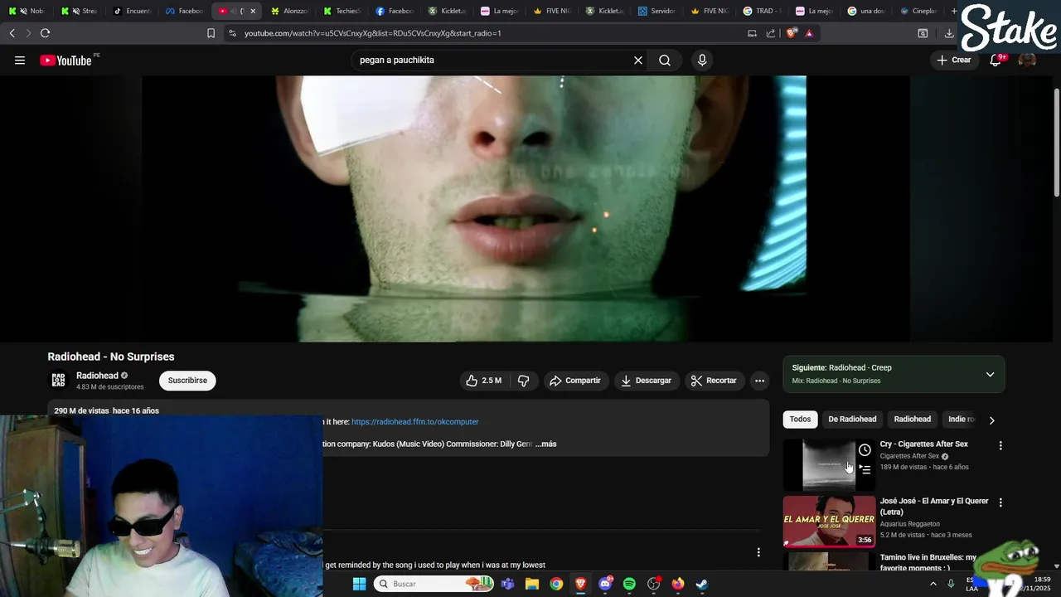This screenshot has height=597, width=1061.
Task: Switch to the Alonzzot browser tab
Action: (x=290, y=11)
